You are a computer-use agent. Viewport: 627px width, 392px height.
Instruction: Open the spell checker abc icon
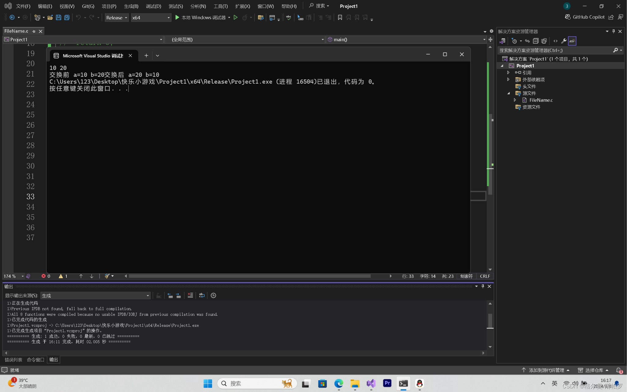click(x=289, y=17)
